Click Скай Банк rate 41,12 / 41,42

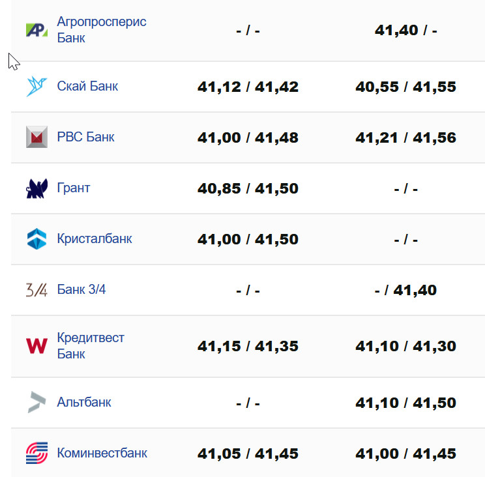click(248, 87)
